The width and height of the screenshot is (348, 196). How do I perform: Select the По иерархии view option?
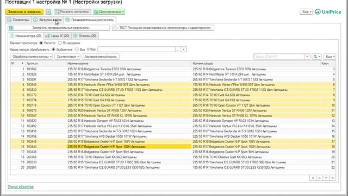(x=59, y=43)
